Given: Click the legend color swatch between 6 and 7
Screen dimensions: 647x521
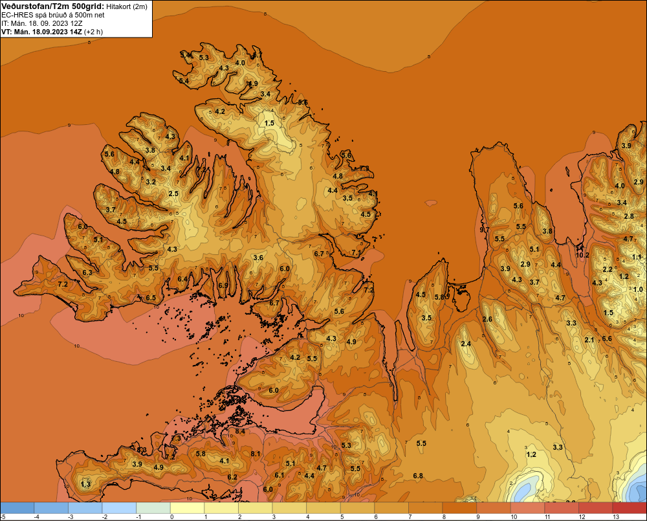Looking at the screenshot, I should (x=391, y=508).
